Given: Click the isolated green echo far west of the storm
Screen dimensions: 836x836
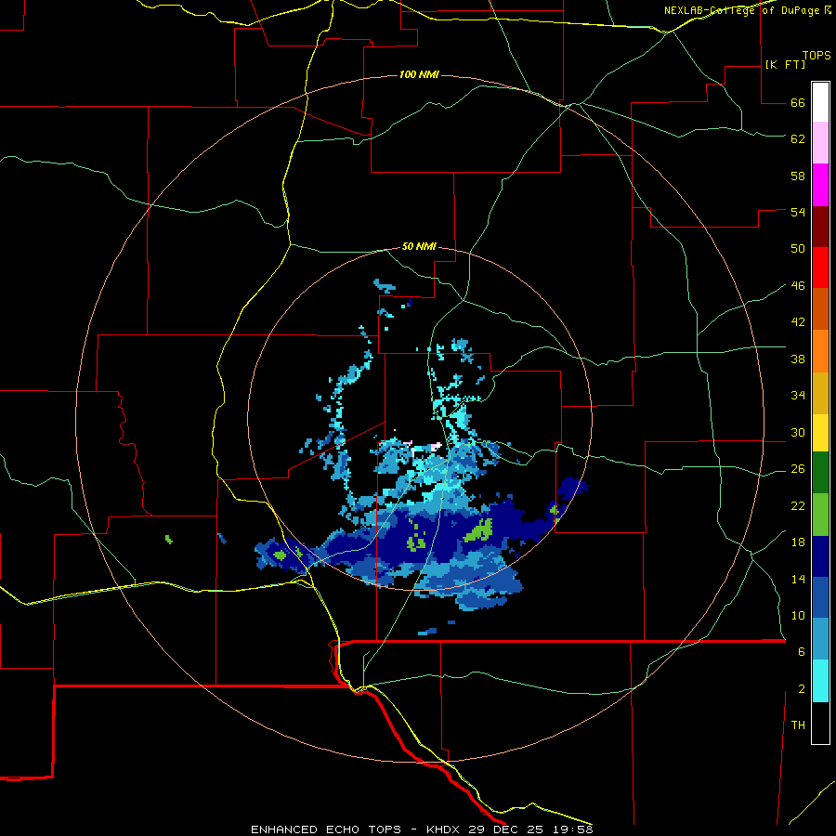Looking at the screenshot, I should pyautogui.click(x=169, y=540).
